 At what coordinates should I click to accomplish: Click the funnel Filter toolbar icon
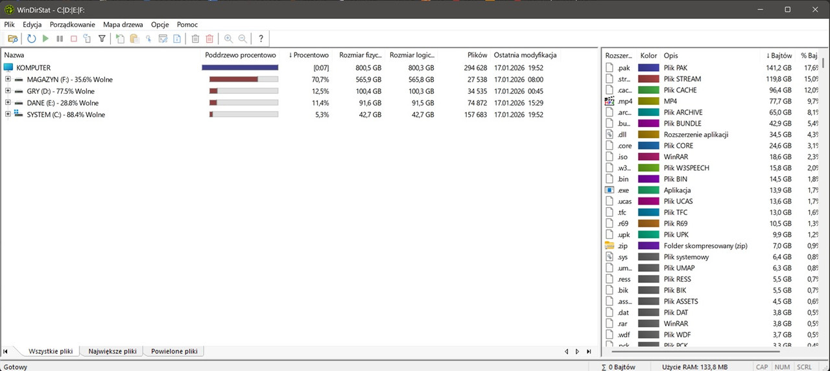(x=102, y=39)
